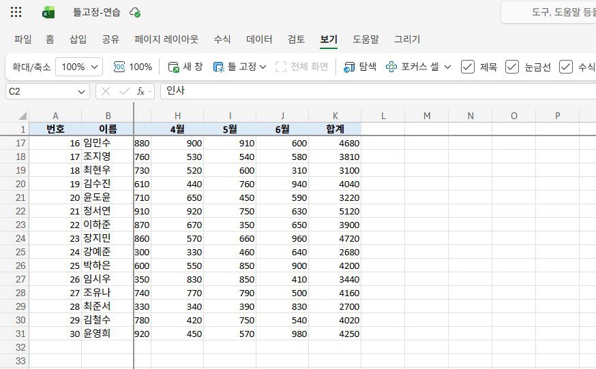The width and height of the screenshot is (596, 369).
Task: Select column K header
Action: (336, 116)
